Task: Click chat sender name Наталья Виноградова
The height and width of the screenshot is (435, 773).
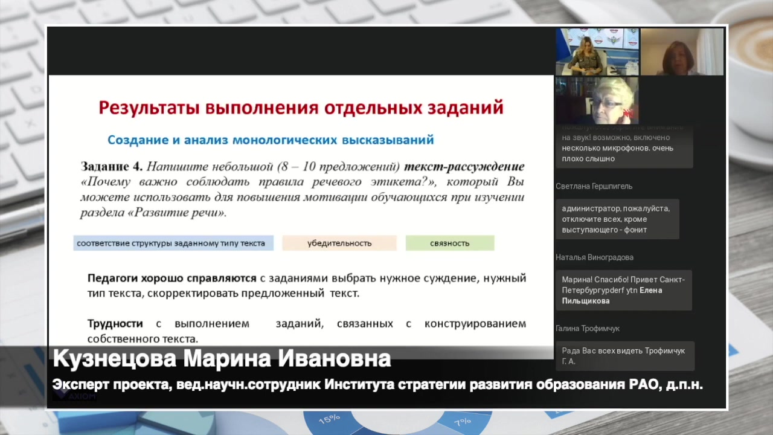Action: coord(594,257)
